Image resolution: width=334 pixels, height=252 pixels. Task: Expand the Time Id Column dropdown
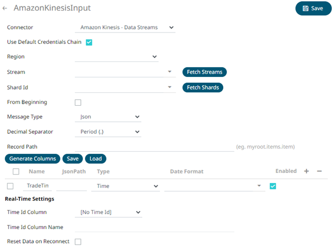pyautogui.click(x=110, y=212)
